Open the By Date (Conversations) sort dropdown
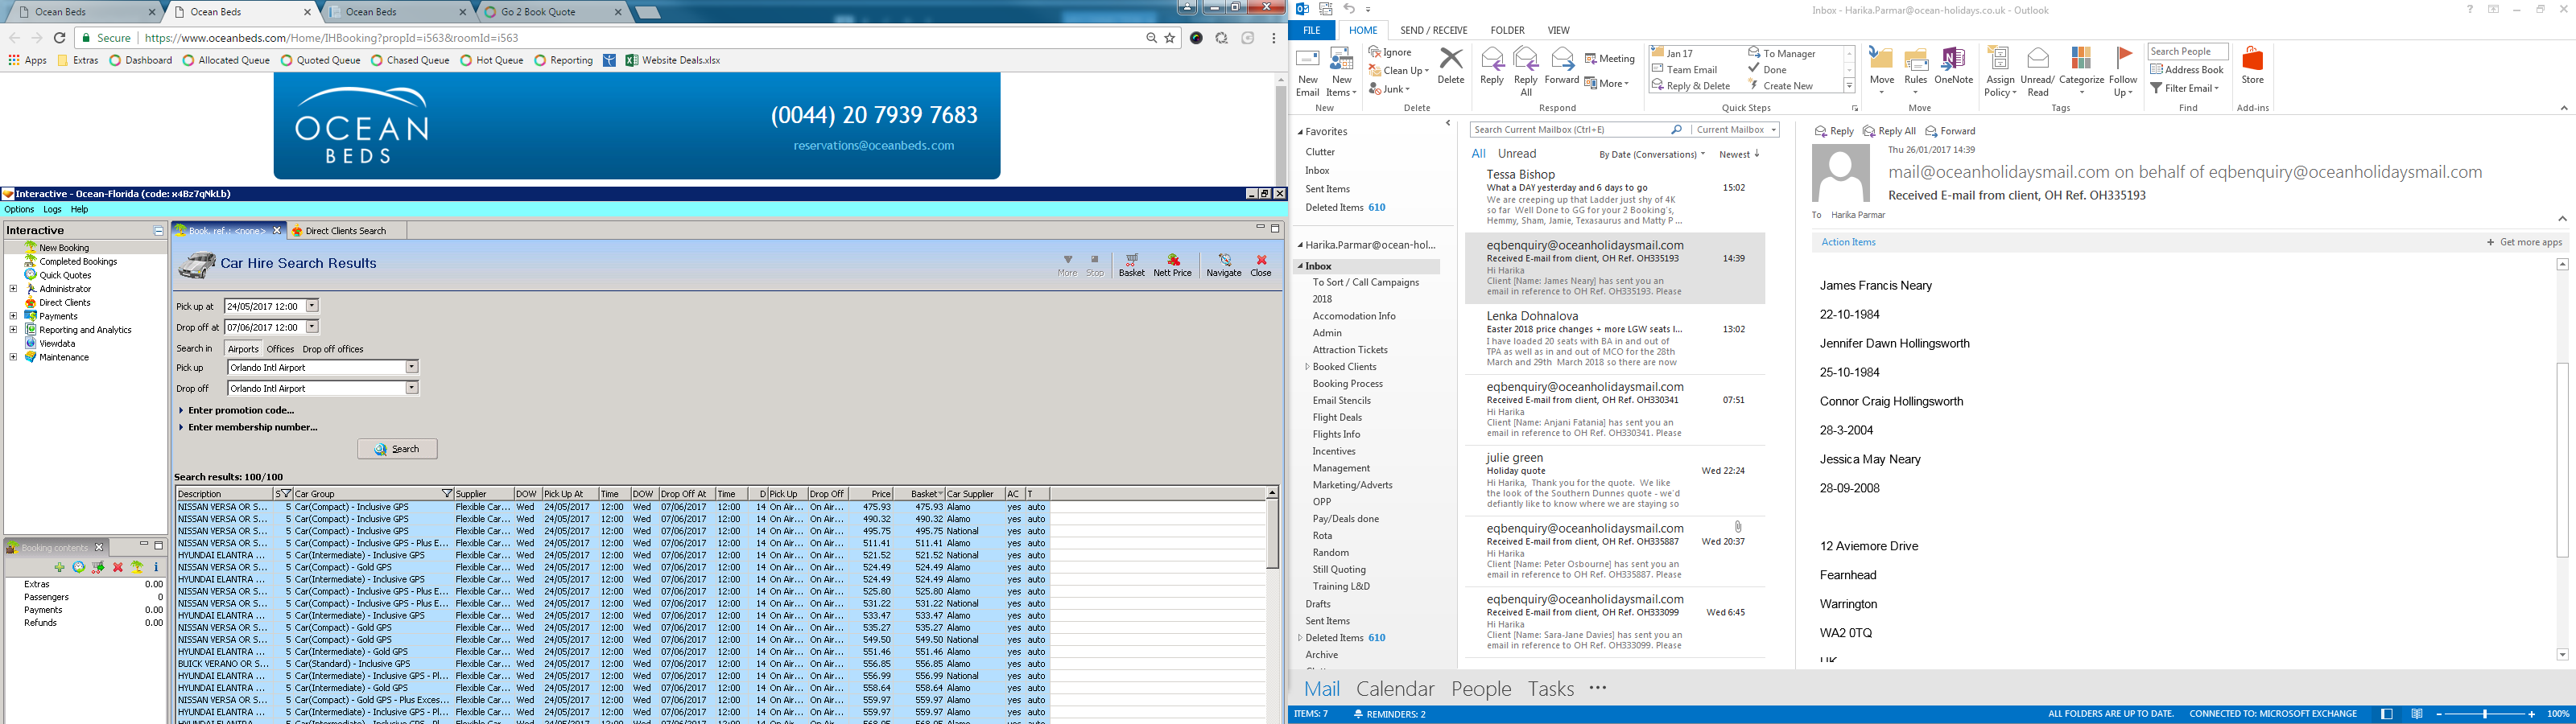 point(1651,154)
